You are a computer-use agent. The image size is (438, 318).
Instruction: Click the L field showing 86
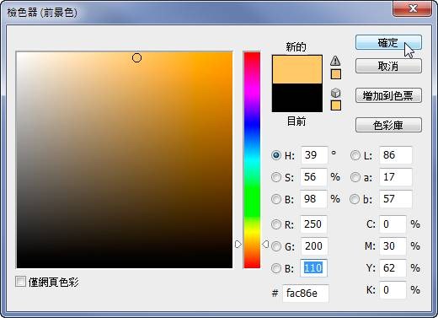(396, 155)
